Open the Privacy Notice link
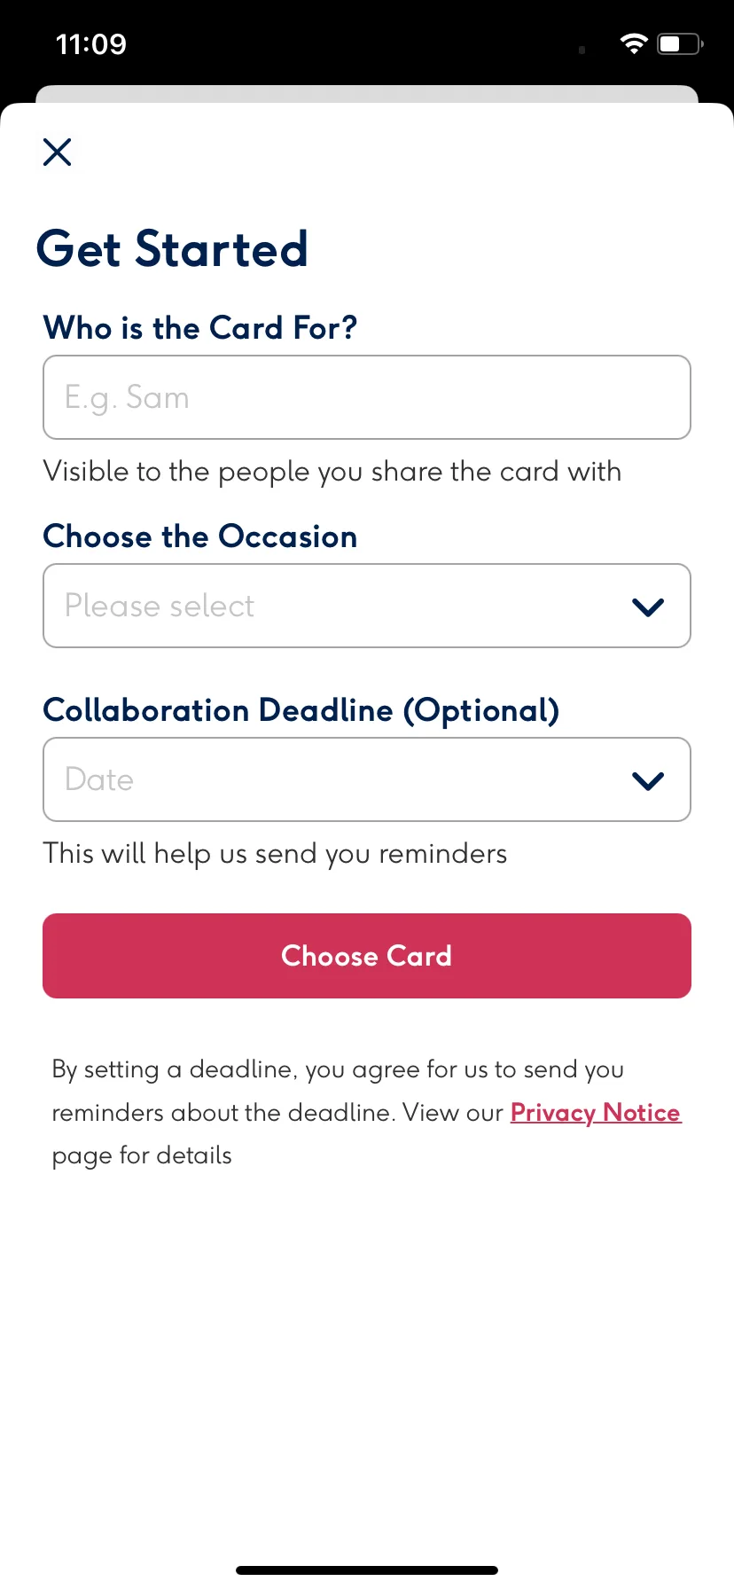Screen dimensions: 734x1589 pyautogui.click(x=596, y=1113)
